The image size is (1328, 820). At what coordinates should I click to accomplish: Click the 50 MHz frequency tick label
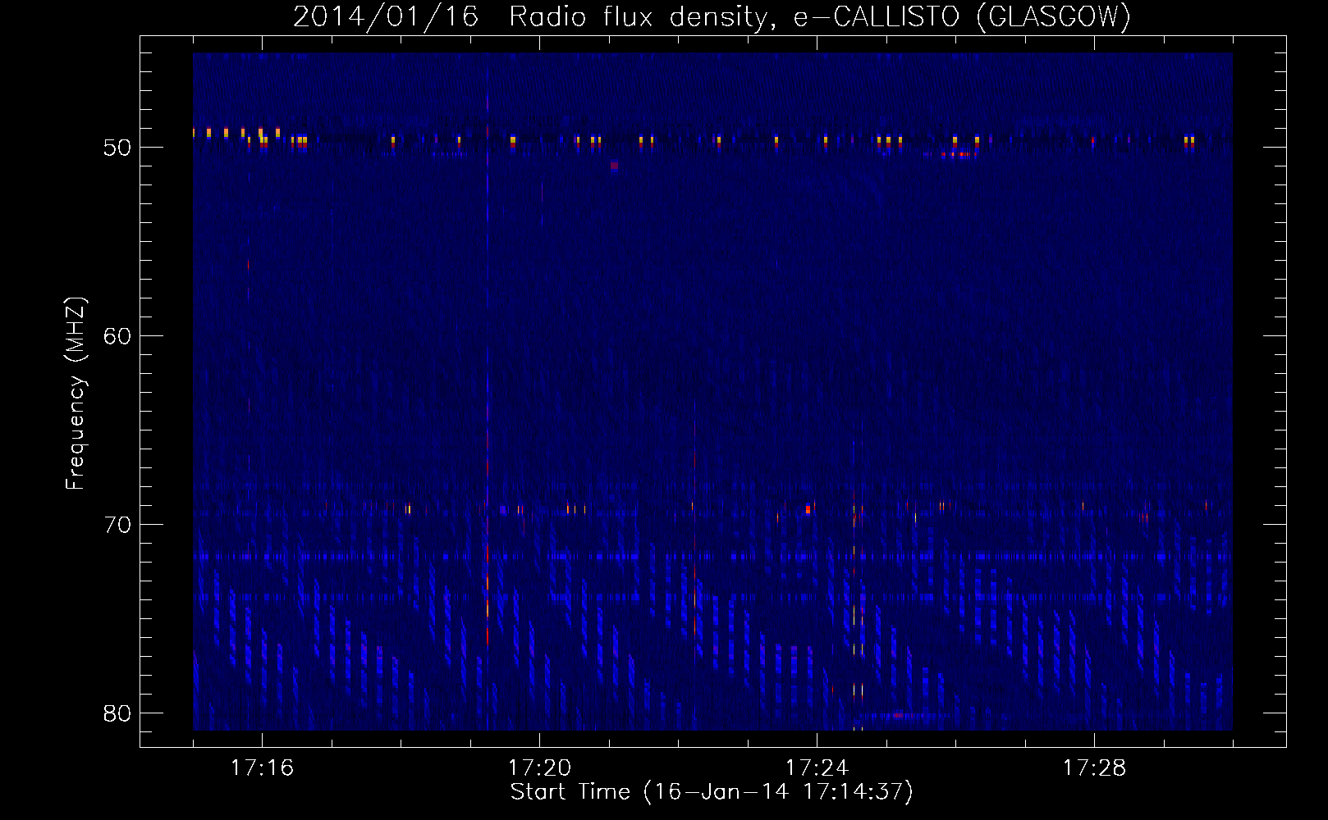[x=117, y=148]
